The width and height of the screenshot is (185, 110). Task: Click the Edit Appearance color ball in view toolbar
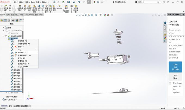click(x=105, y=15)
